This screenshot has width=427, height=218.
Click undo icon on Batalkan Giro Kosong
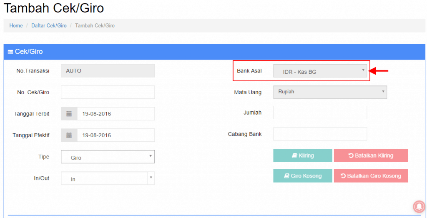pos(343,176)
